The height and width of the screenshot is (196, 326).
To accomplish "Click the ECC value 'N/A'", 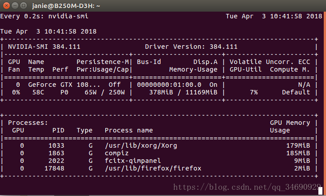I will pyautogui.click(x=304, y=85).
